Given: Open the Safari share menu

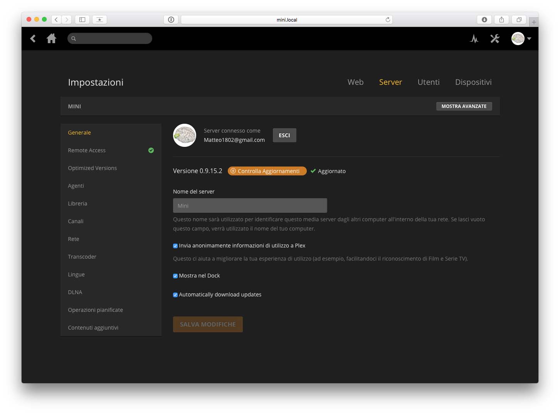Looking at the screenshot, I should point(501,20).
